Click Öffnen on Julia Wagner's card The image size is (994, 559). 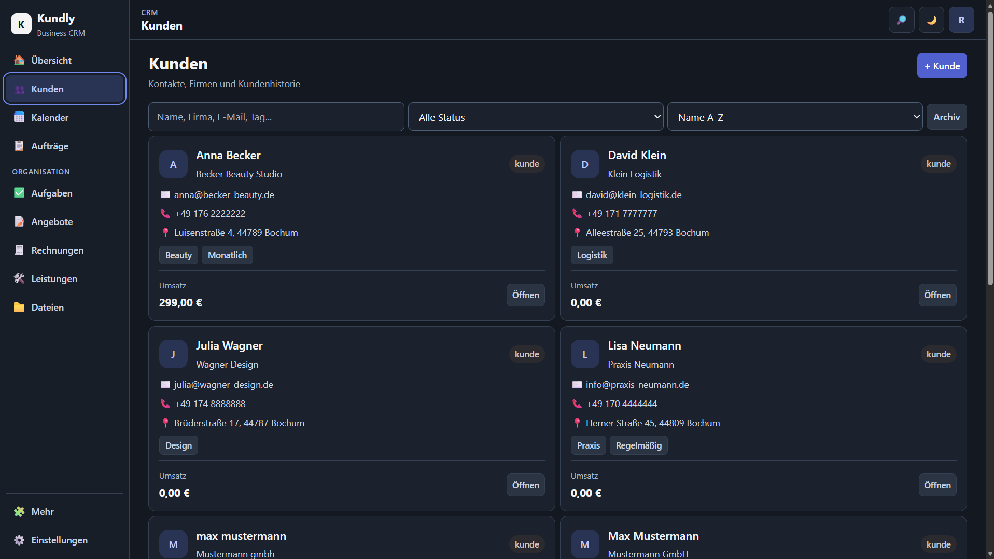tap(525, 485)
